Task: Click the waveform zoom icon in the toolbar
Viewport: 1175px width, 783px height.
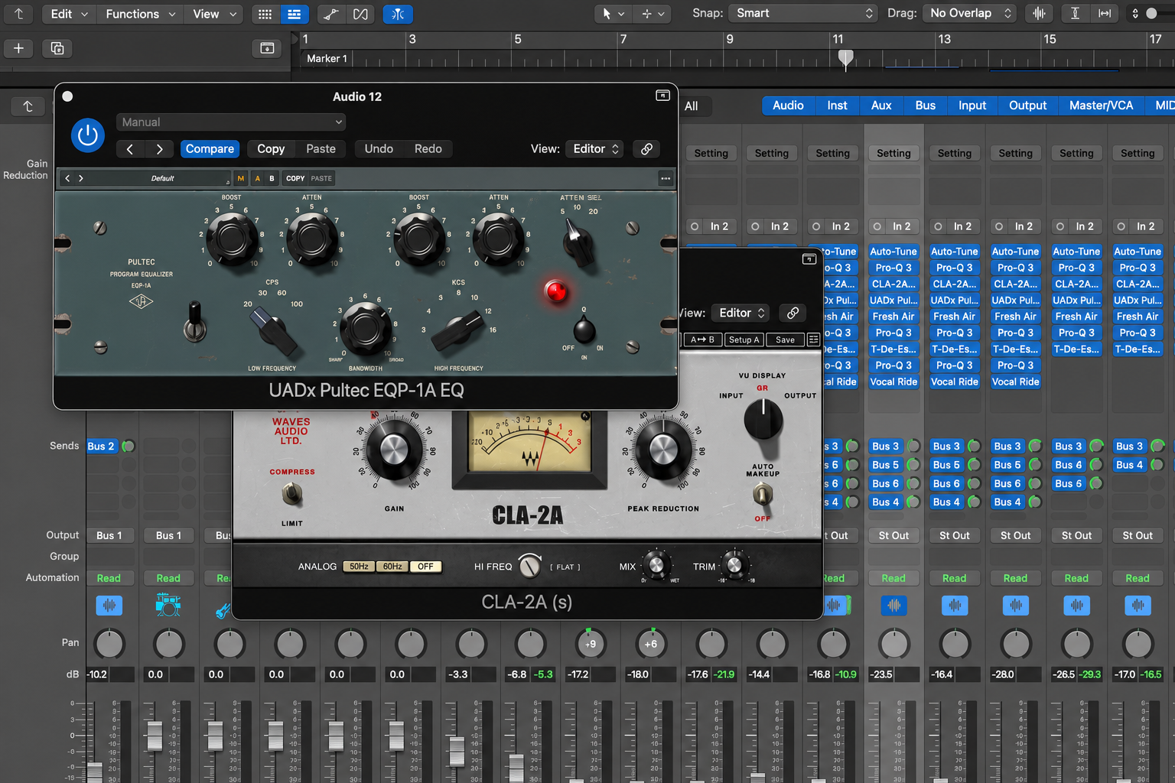Action: click(x=1039, y=13)
